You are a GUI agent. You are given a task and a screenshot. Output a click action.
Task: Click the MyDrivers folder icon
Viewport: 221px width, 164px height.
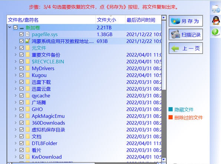pyautogui.click(x=27, y=68)
